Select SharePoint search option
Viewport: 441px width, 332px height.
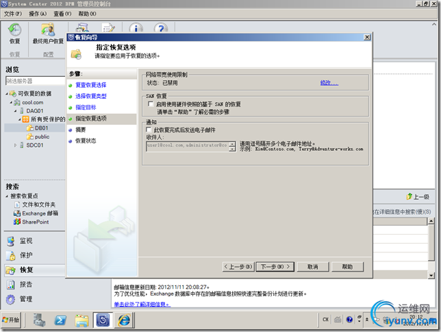(35, 222)
